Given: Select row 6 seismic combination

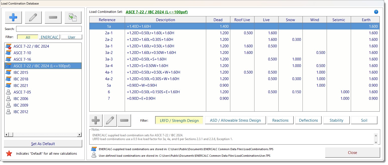Looking at the screenshot, I should (x=234, y=92).
